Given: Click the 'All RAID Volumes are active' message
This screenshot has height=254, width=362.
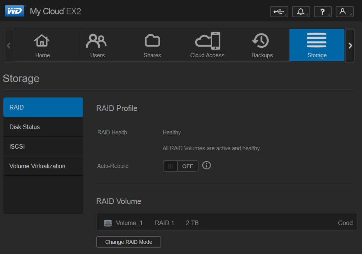Looking at the screenshot, I should coord(211,148).
